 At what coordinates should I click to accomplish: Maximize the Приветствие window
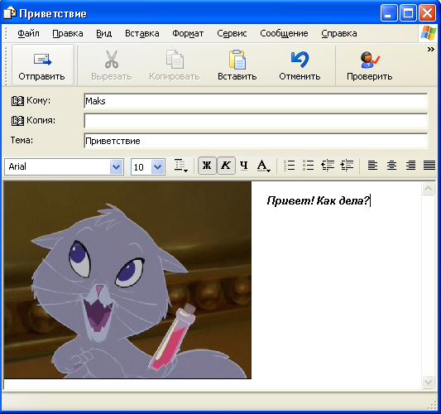coord(408,13)
